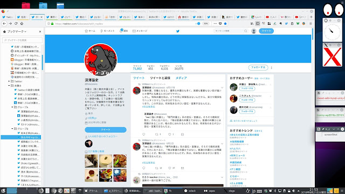Open the profile avatar menu in the Twitter header

pos(254,31)
